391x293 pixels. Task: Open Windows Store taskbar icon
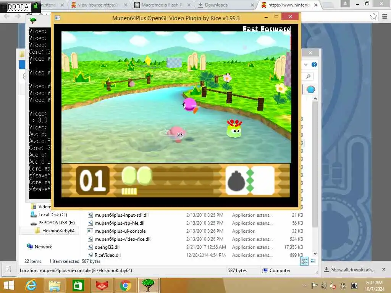(x=78, y=285)
